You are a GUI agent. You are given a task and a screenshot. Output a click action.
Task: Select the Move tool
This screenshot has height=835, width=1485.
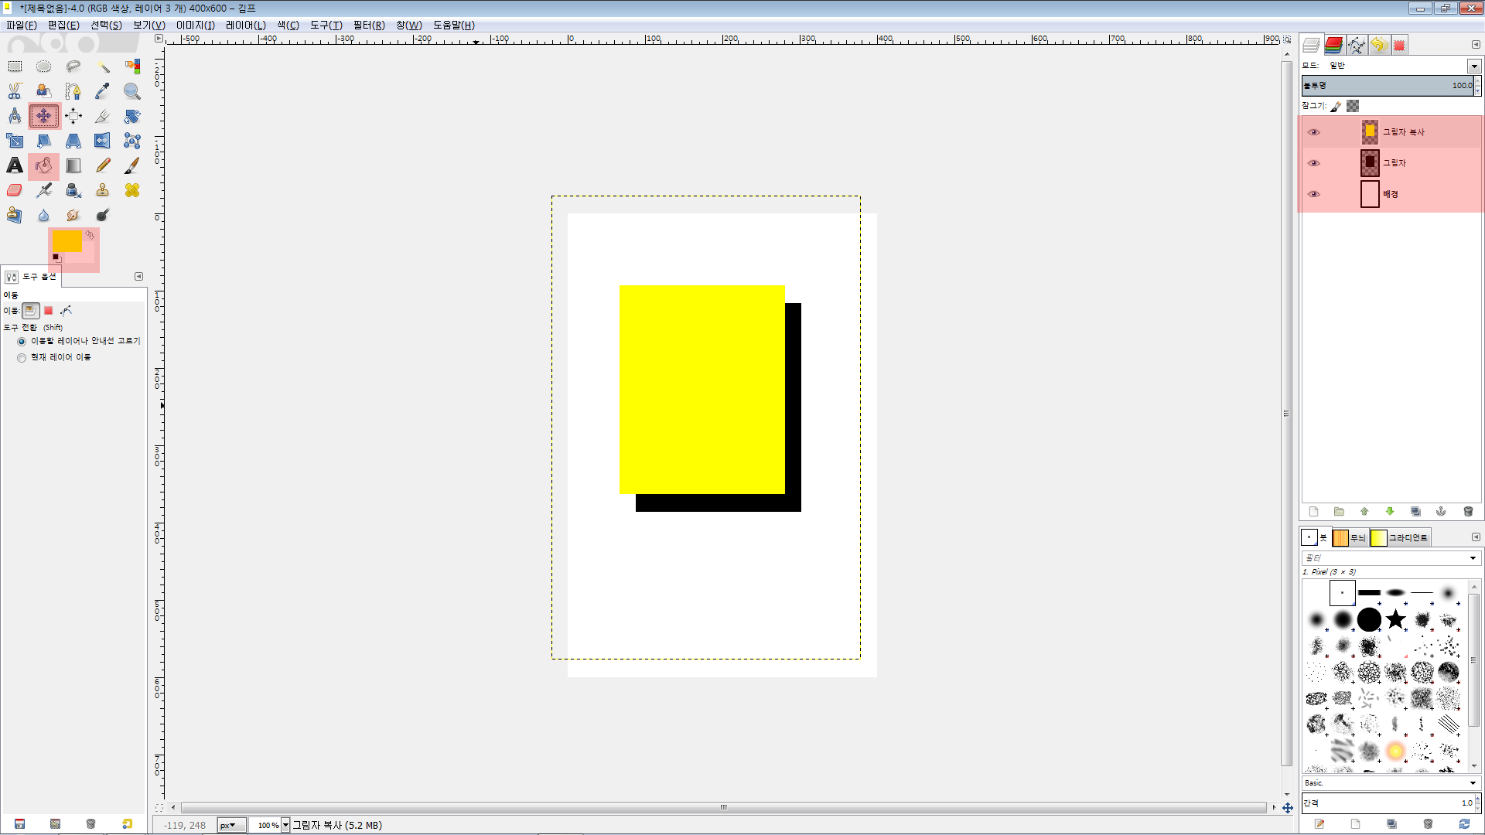44,116
